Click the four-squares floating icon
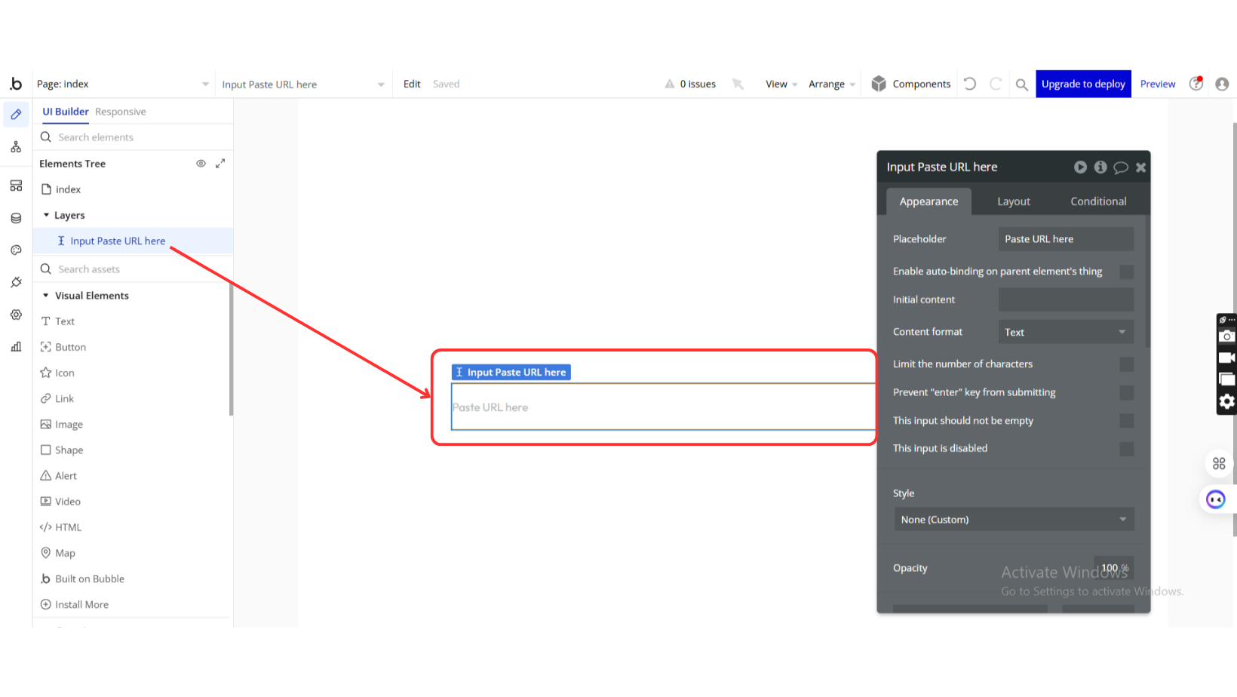The image size is (1237, 697). [1219, 464]
